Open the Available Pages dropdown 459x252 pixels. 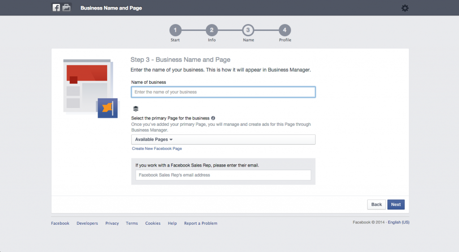[x=223, y=140]
